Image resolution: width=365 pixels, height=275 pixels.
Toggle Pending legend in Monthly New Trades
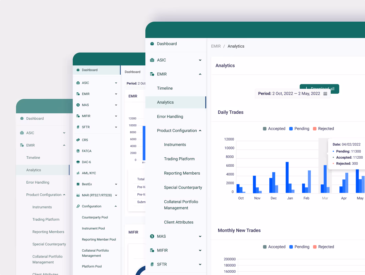(x=299, y=247)
